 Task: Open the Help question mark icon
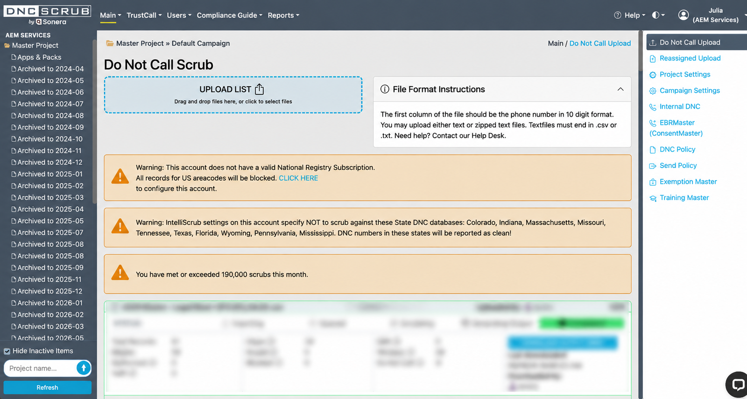pos(618,15)
